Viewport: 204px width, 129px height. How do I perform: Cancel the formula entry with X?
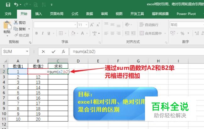click(43, 52)
